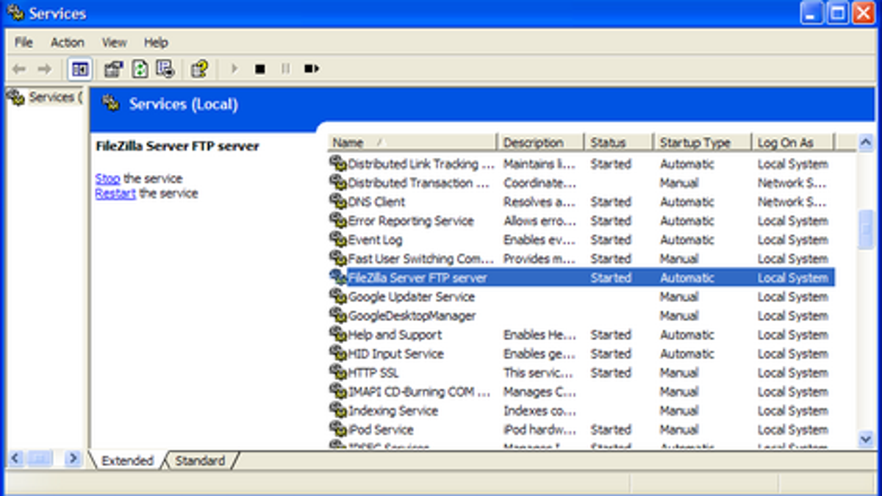The height and width of the screenshot is (496, 882).
Task: Click the Stop Service square button
Action: coord(259,69)
